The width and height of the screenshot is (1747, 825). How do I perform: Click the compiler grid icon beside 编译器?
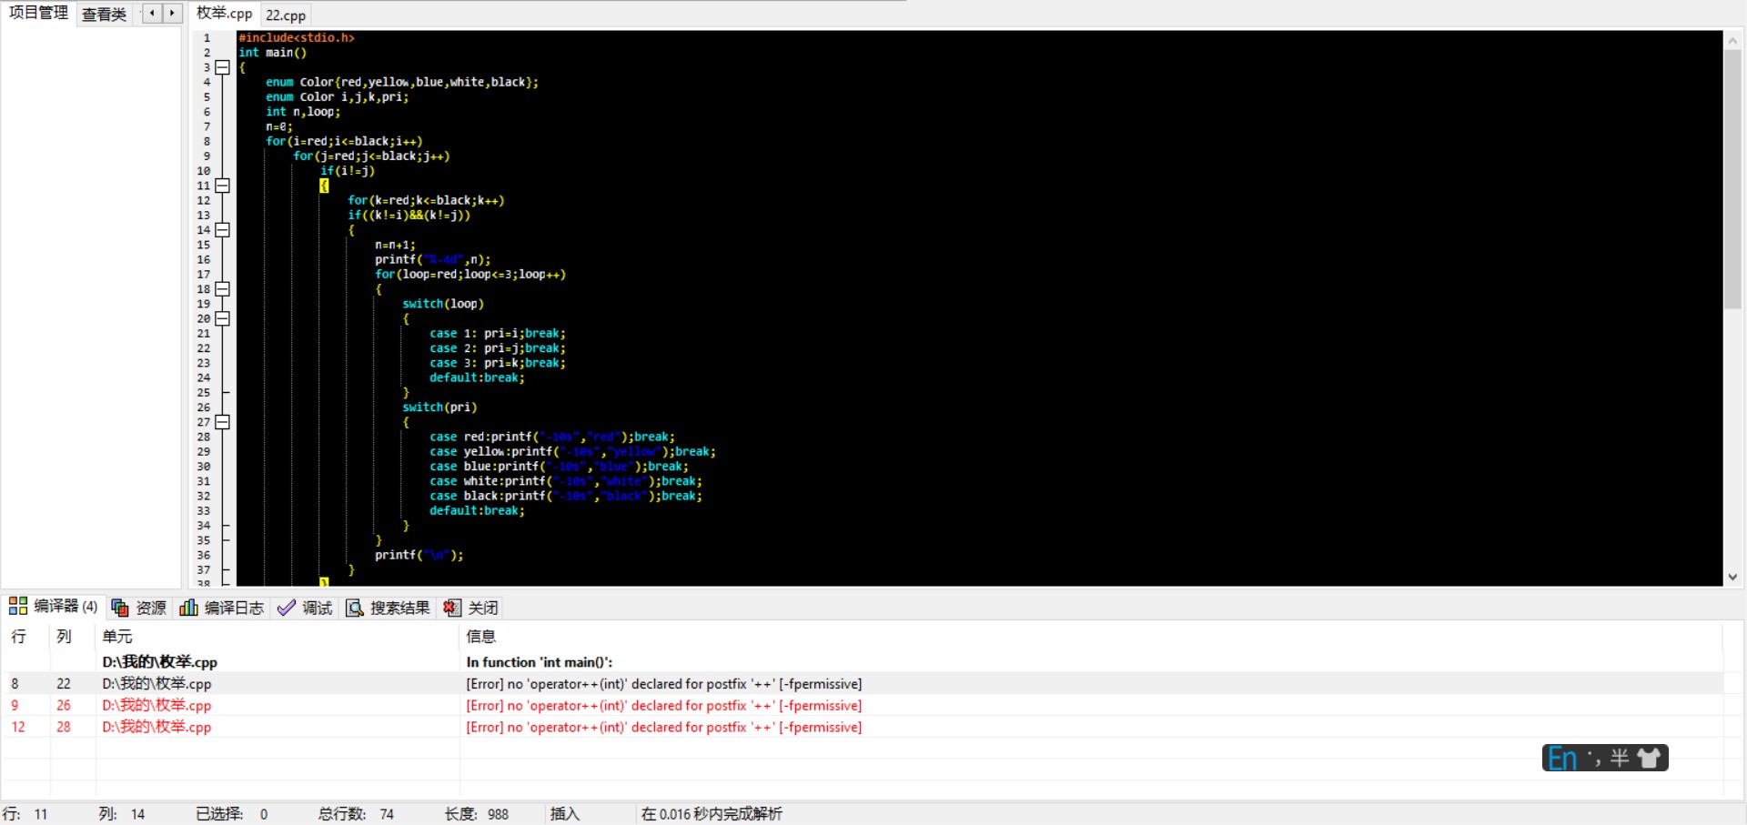[x=17, y=607]
